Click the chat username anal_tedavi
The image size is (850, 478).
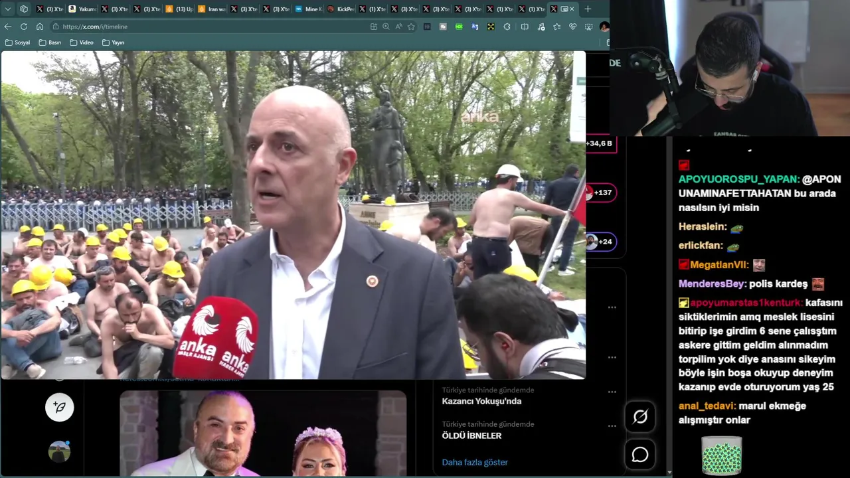click(707, 406)
